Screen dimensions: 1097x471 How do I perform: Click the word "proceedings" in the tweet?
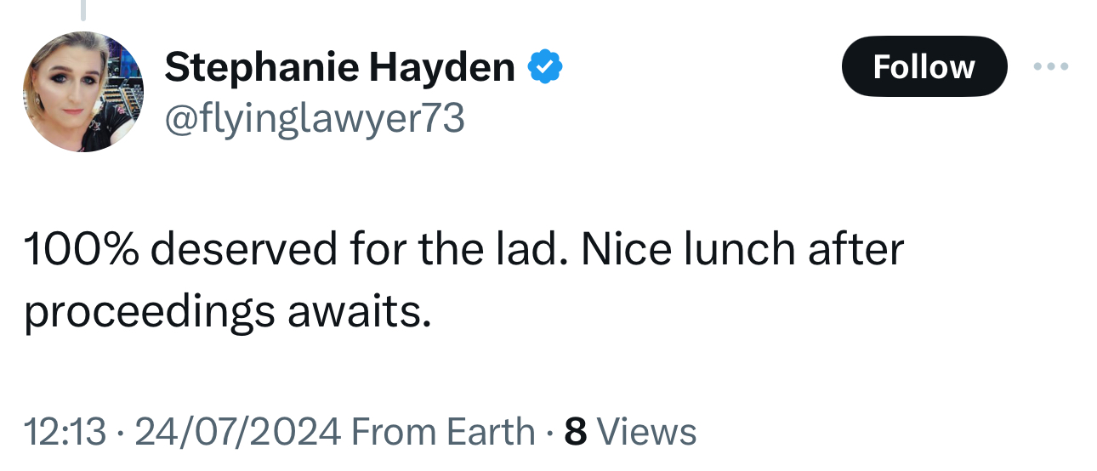pos(149,312)
